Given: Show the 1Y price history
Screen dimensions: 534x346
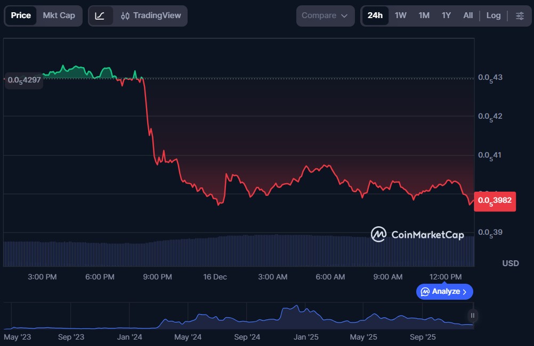Looking at the screenshot, I should 446,15.
